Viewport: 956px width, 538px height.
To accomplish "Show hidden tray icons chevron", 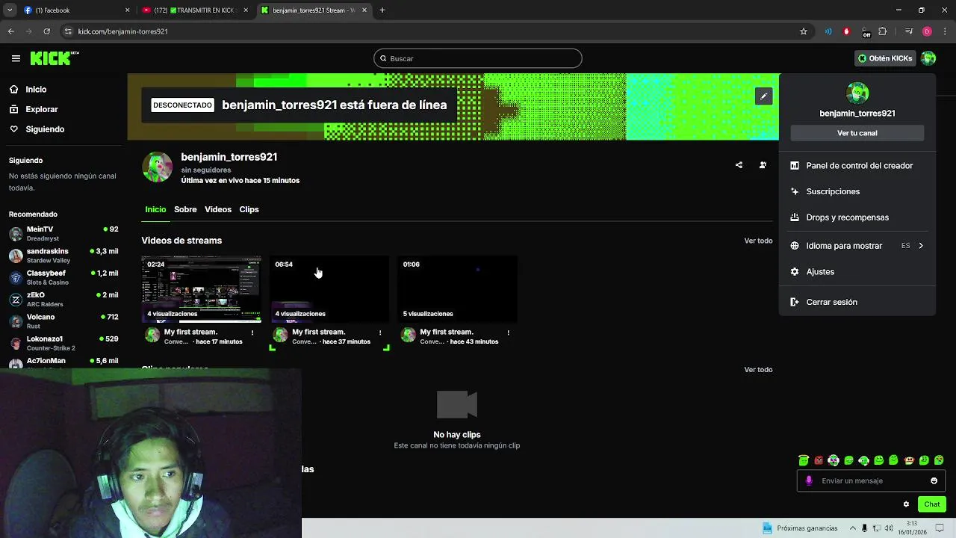I will click(x=853, y=528).
